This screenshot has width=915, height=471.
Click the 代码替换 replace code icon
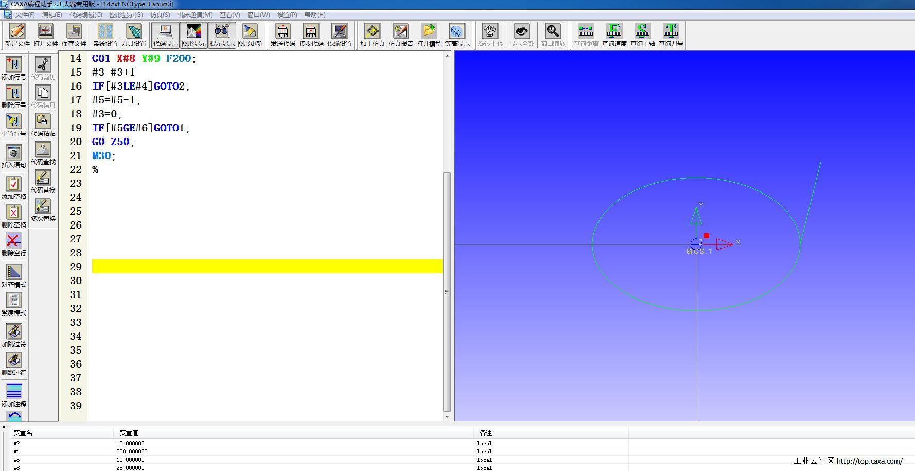43,181
